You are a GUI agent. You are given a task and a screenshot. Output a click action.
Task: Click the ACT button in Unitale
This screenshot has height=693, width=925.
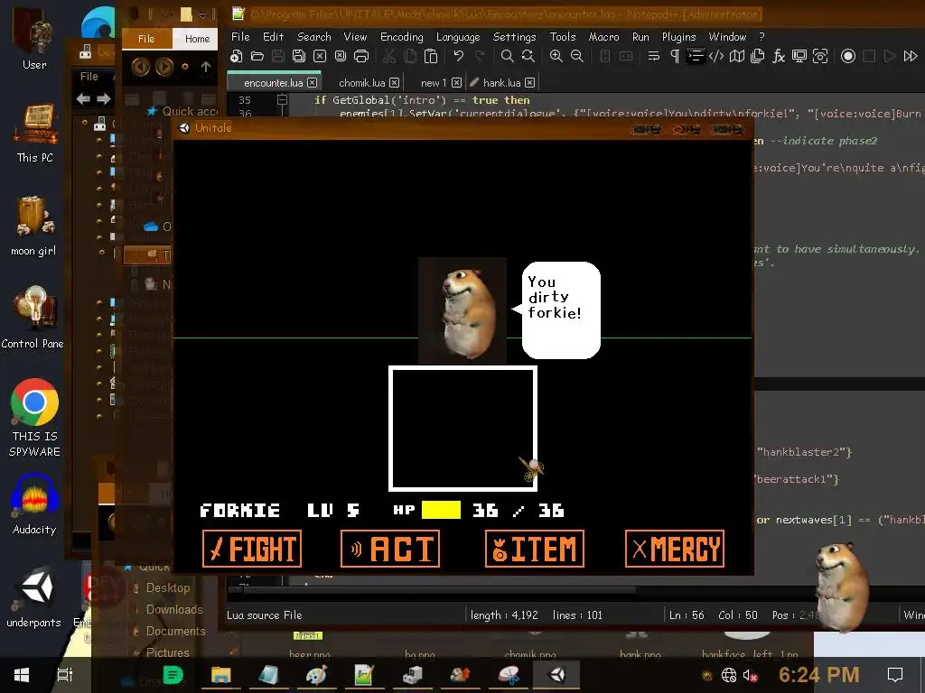click(390, 549)
